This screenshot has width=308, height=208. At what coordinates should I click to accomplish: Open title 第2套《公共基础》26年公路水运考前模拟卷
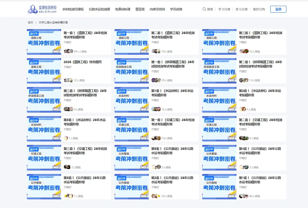tap(172, 180)
